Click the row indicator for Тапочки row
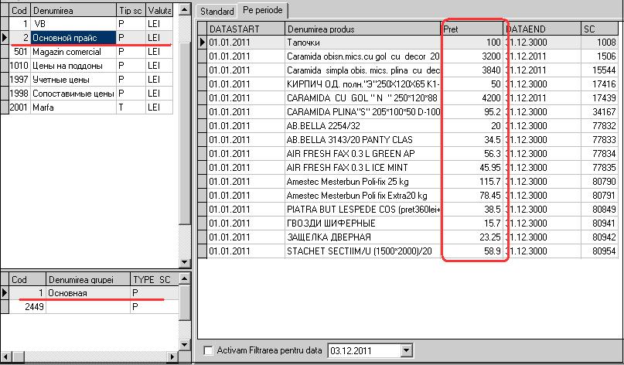Viewport: 624px width, 365px height. [203, 43]
